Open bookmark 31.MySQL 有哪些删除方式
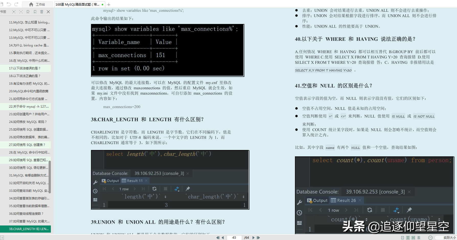This screenshot has width=457, height=240. [24, 175]
